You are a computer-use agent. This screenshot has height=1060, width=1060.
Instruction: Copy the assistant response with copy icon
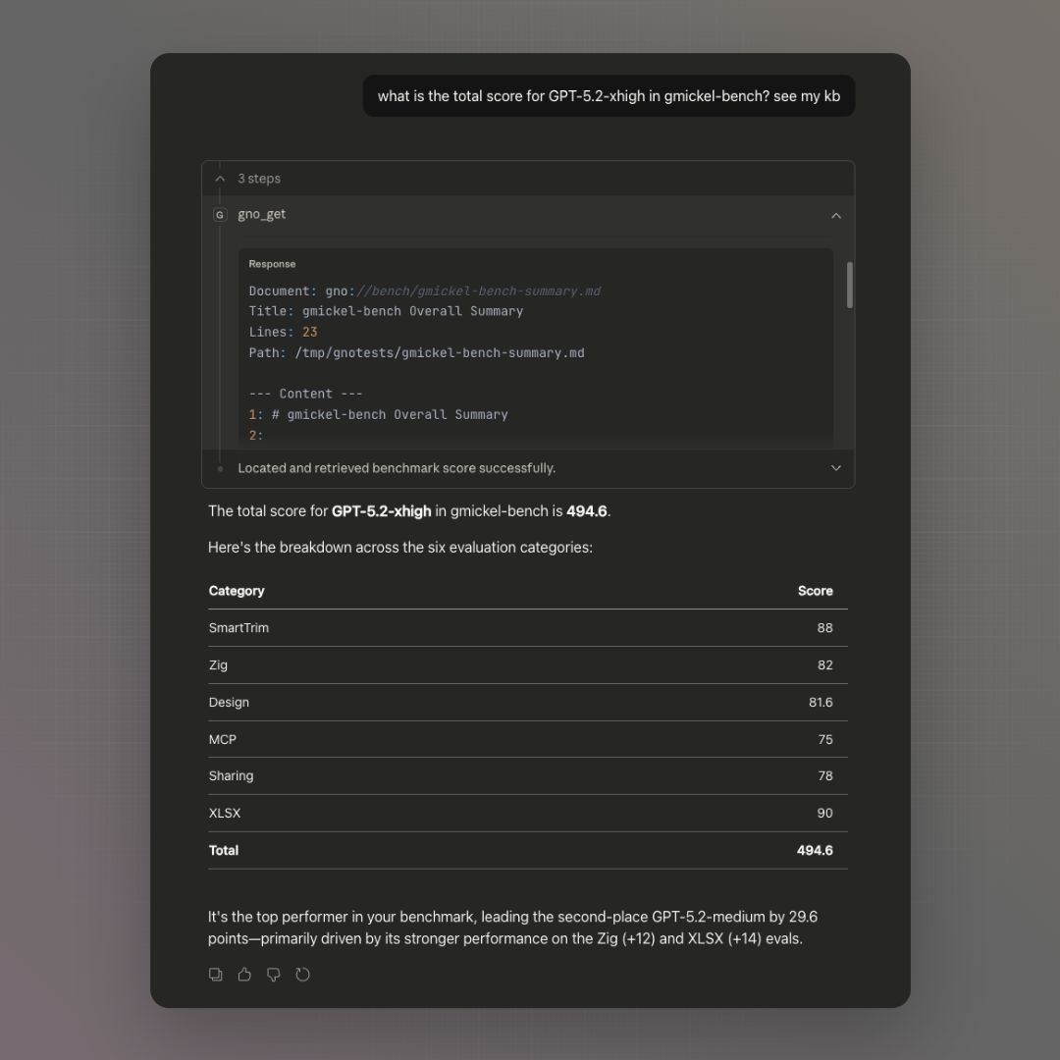216,975
